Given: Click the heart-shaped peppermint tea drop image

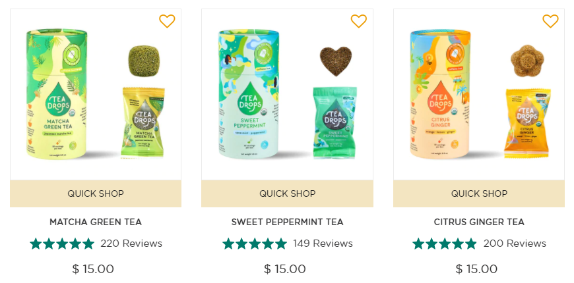Looking at the screenshot, I should pos(336,61).
